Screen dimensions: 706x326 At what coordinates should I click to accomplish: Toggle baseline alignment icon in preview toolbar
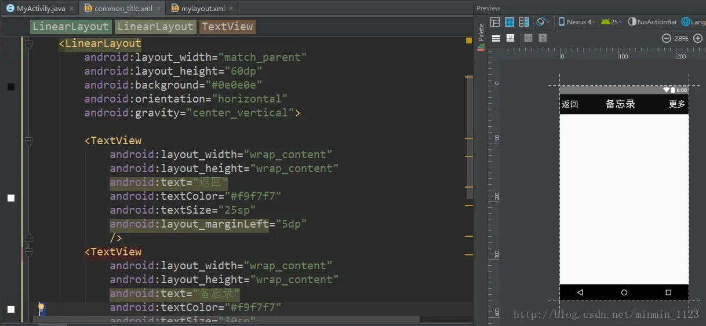(x=511, y=38)
